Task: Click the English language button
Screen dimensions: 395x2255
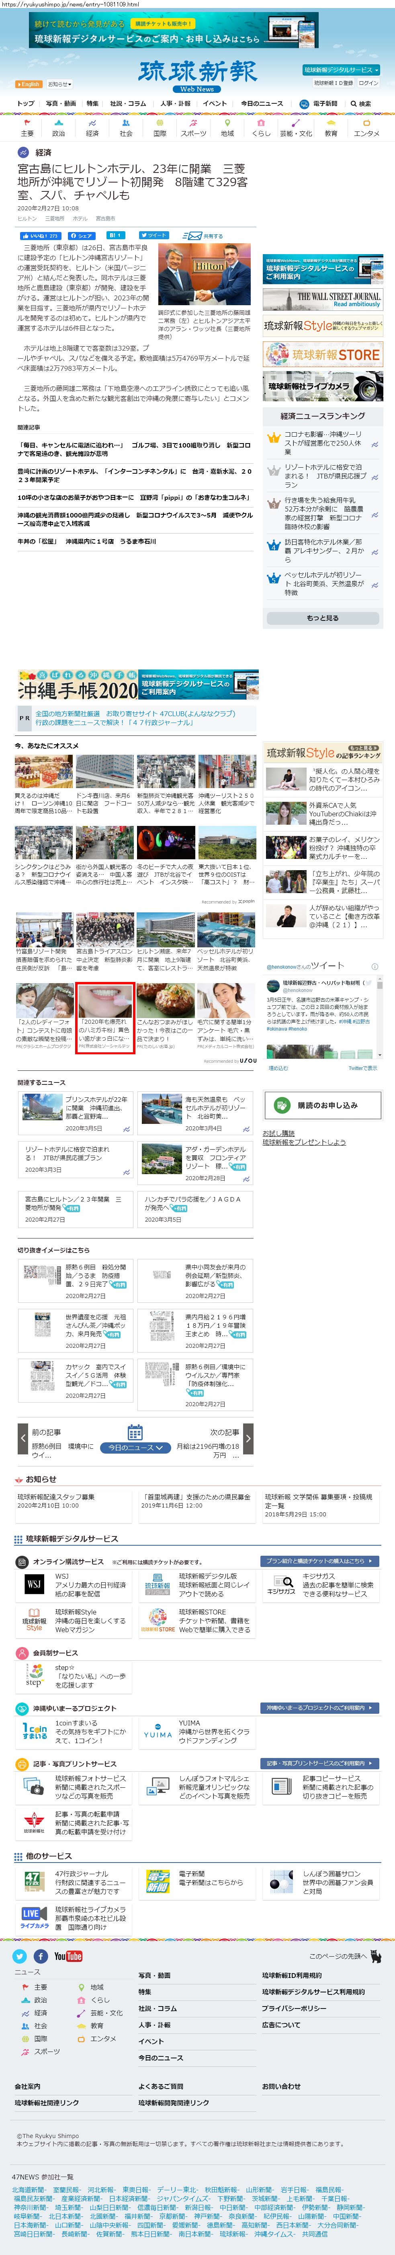Action: click(x=29, y=84)
